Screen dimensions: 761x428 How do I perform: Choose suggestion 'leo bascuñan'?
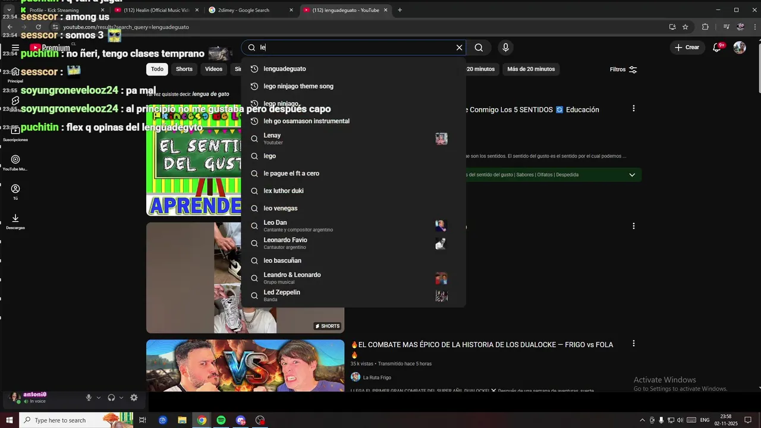[353, 260]
